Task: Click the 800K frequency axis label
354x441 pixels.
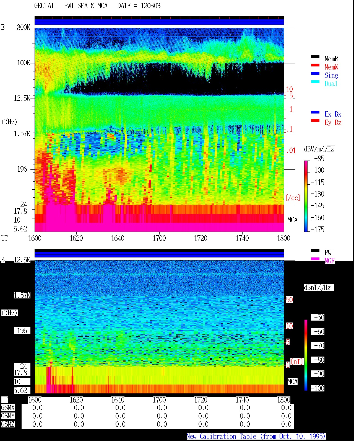Action: click(x=24, y=27)
